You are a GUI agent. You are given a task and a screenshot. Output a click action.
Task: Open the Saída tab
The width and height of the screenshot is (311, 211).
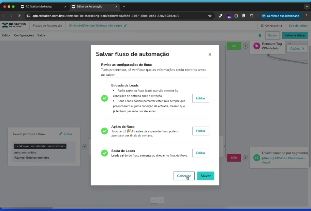[x=41, y=35]
